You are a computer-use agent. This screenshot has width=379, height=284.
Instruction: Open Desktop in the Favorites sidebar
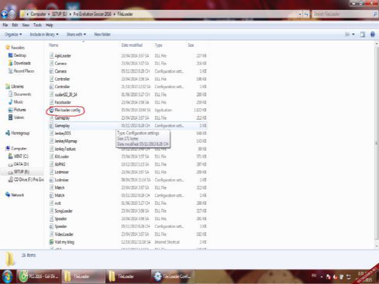point(20,55)
